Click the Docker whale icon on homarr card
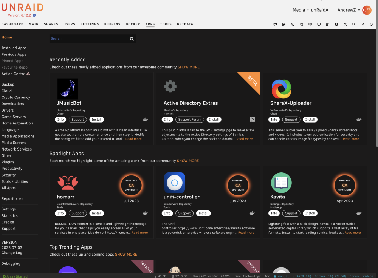The height and width of the screenshot is (278, 378). tap(146, 213)
